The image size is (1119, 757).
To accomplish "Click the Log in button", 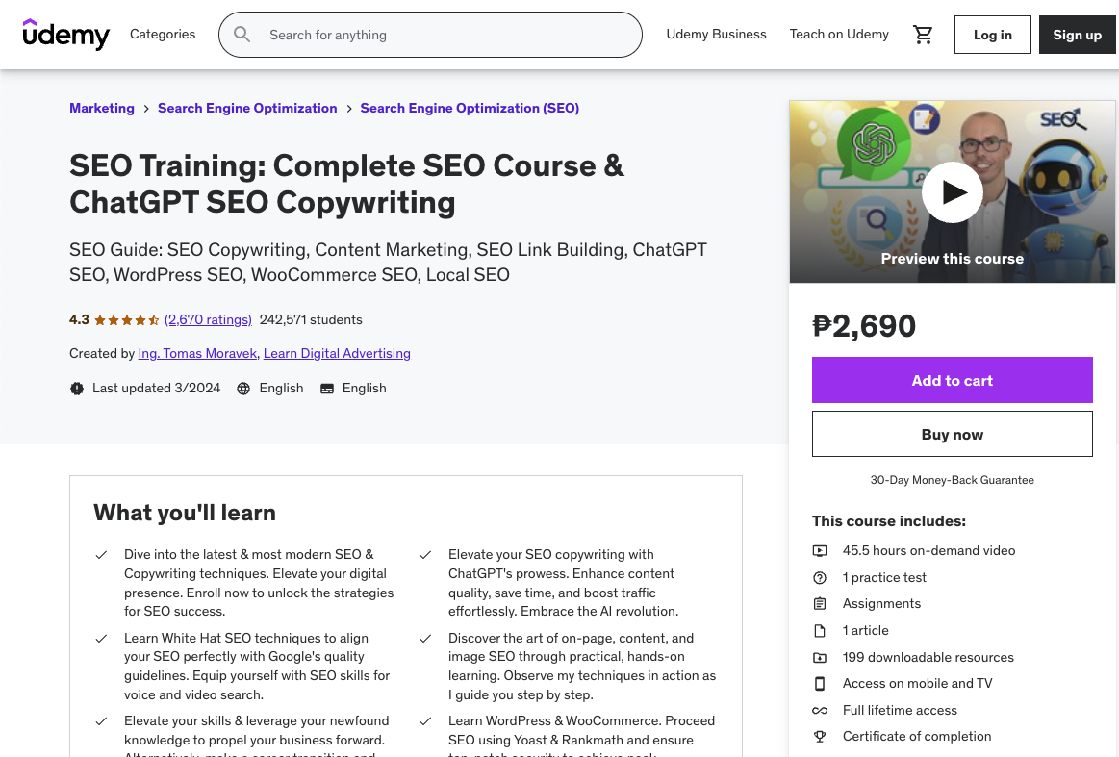I will (x=993, y=35).
